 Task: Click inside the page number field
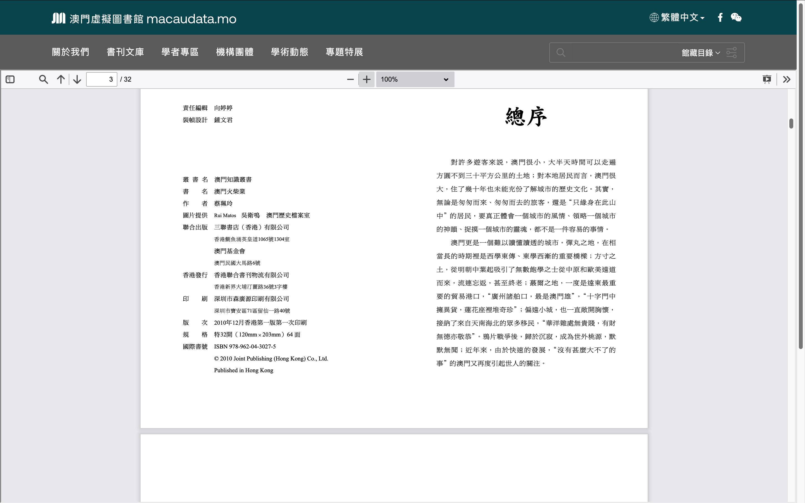pyautogui.click(x=101, y=79)
